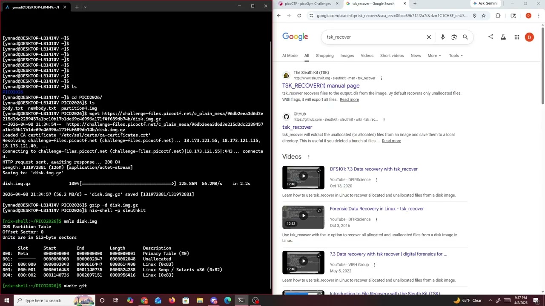Expand the More search filters dropdown
Screen dimensions: 545x306
[434, 56]
